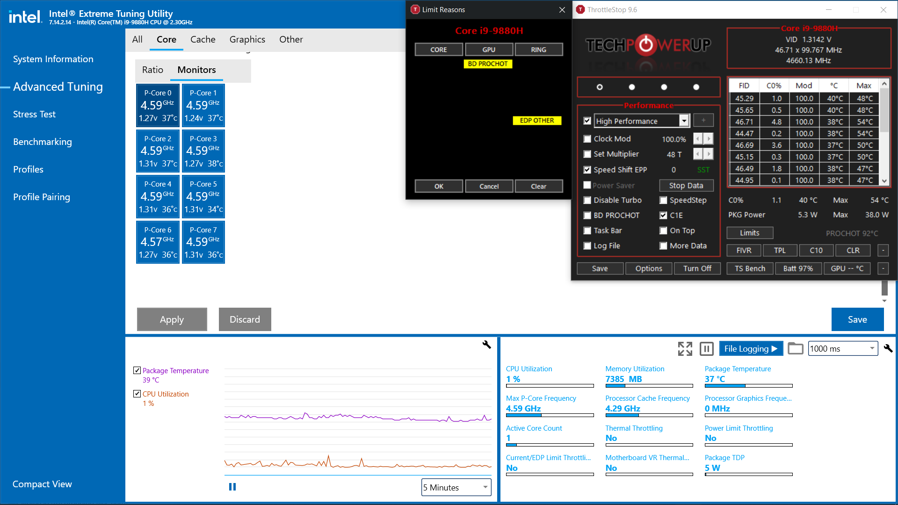Screen dimensions: 898x505
Task: Toggle the Clock Mod checkbox
Action: 587,139
